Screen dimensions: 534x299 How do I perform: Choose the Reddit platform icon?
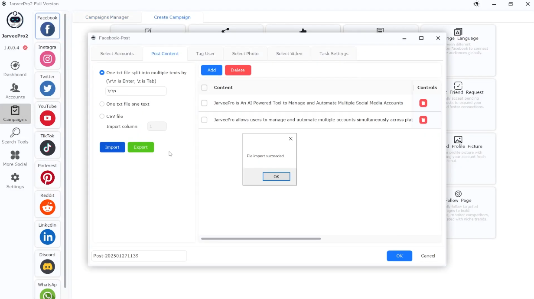click(47, 207)
